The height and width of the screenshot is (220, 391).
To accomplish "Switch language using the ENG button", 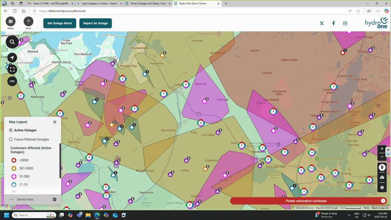I will tap(12, 81).
